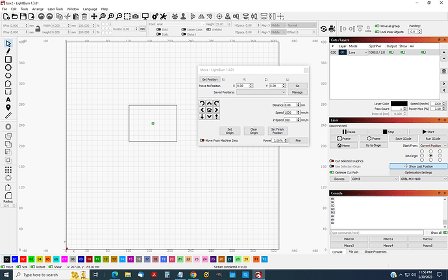Open the Camera capture icon
The width and height of the screenshot is (448, 280).
pos(136,16)
